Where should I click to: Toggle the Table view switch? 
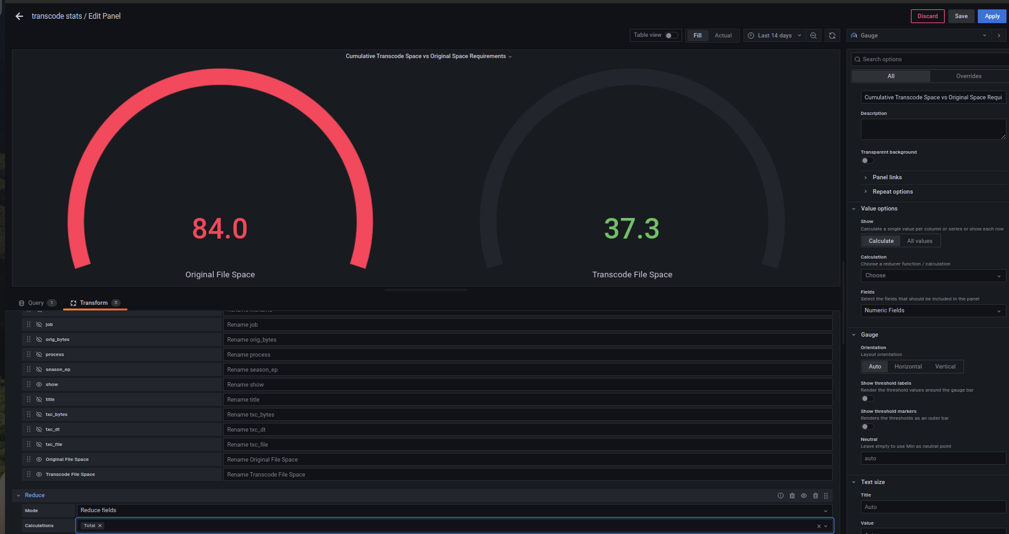(x=672, y=36)
